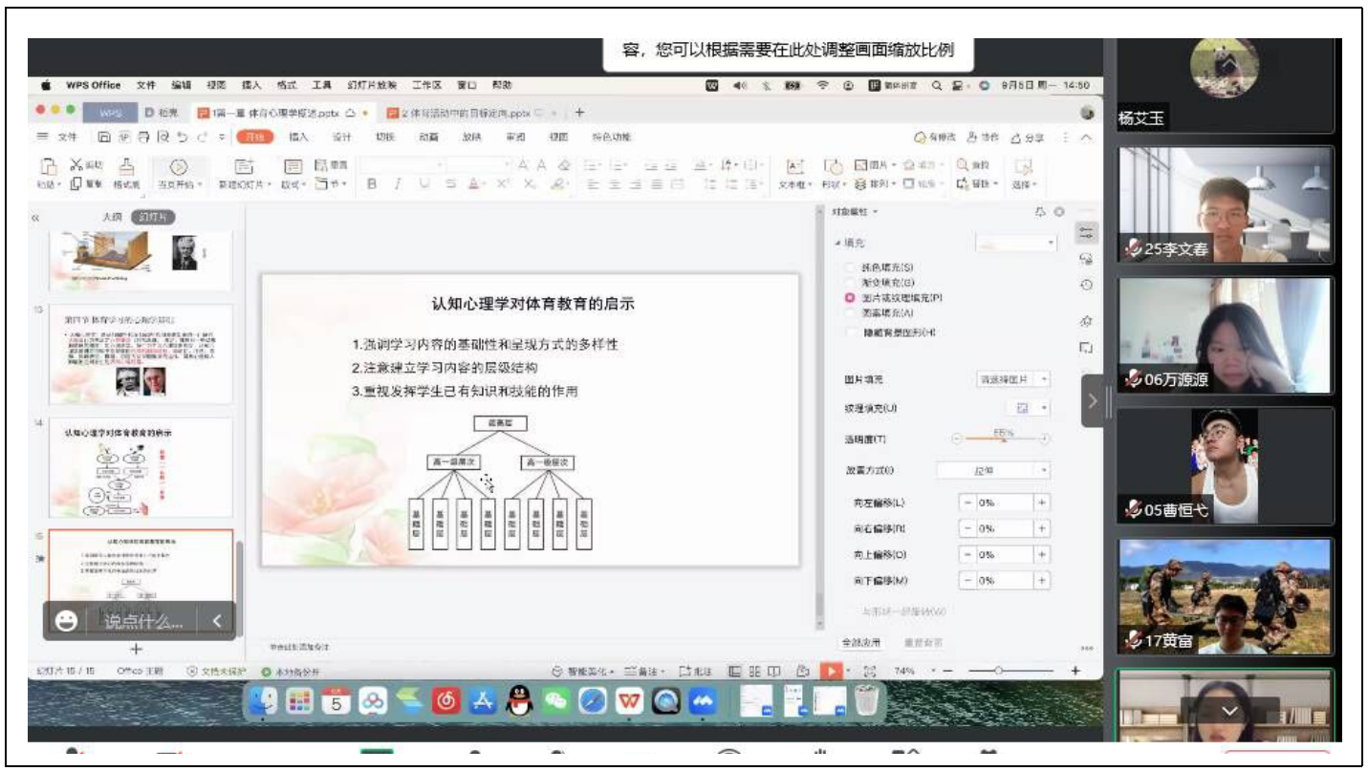Enable hide background graphics (隐藏背景图形) checkbox
This screenshot has height=771, width=1368.
(x=850, y=332)
